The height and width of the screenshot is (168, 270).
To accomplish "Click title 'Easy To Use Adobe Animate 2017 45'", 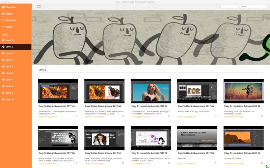I will point(57,106).
